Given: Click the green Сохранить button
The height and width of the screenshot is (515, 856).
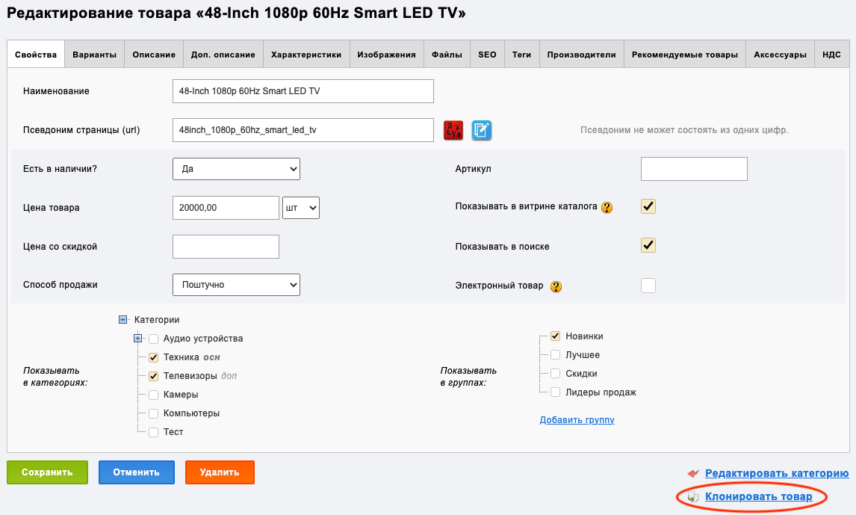Looking at the screenshot, I should (47, 472).
